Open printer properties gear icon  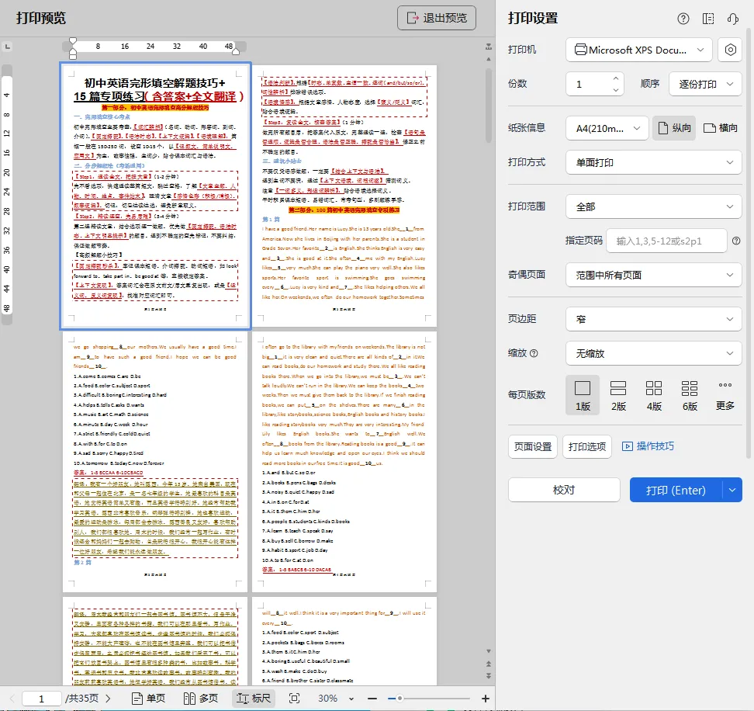[730, 50]
